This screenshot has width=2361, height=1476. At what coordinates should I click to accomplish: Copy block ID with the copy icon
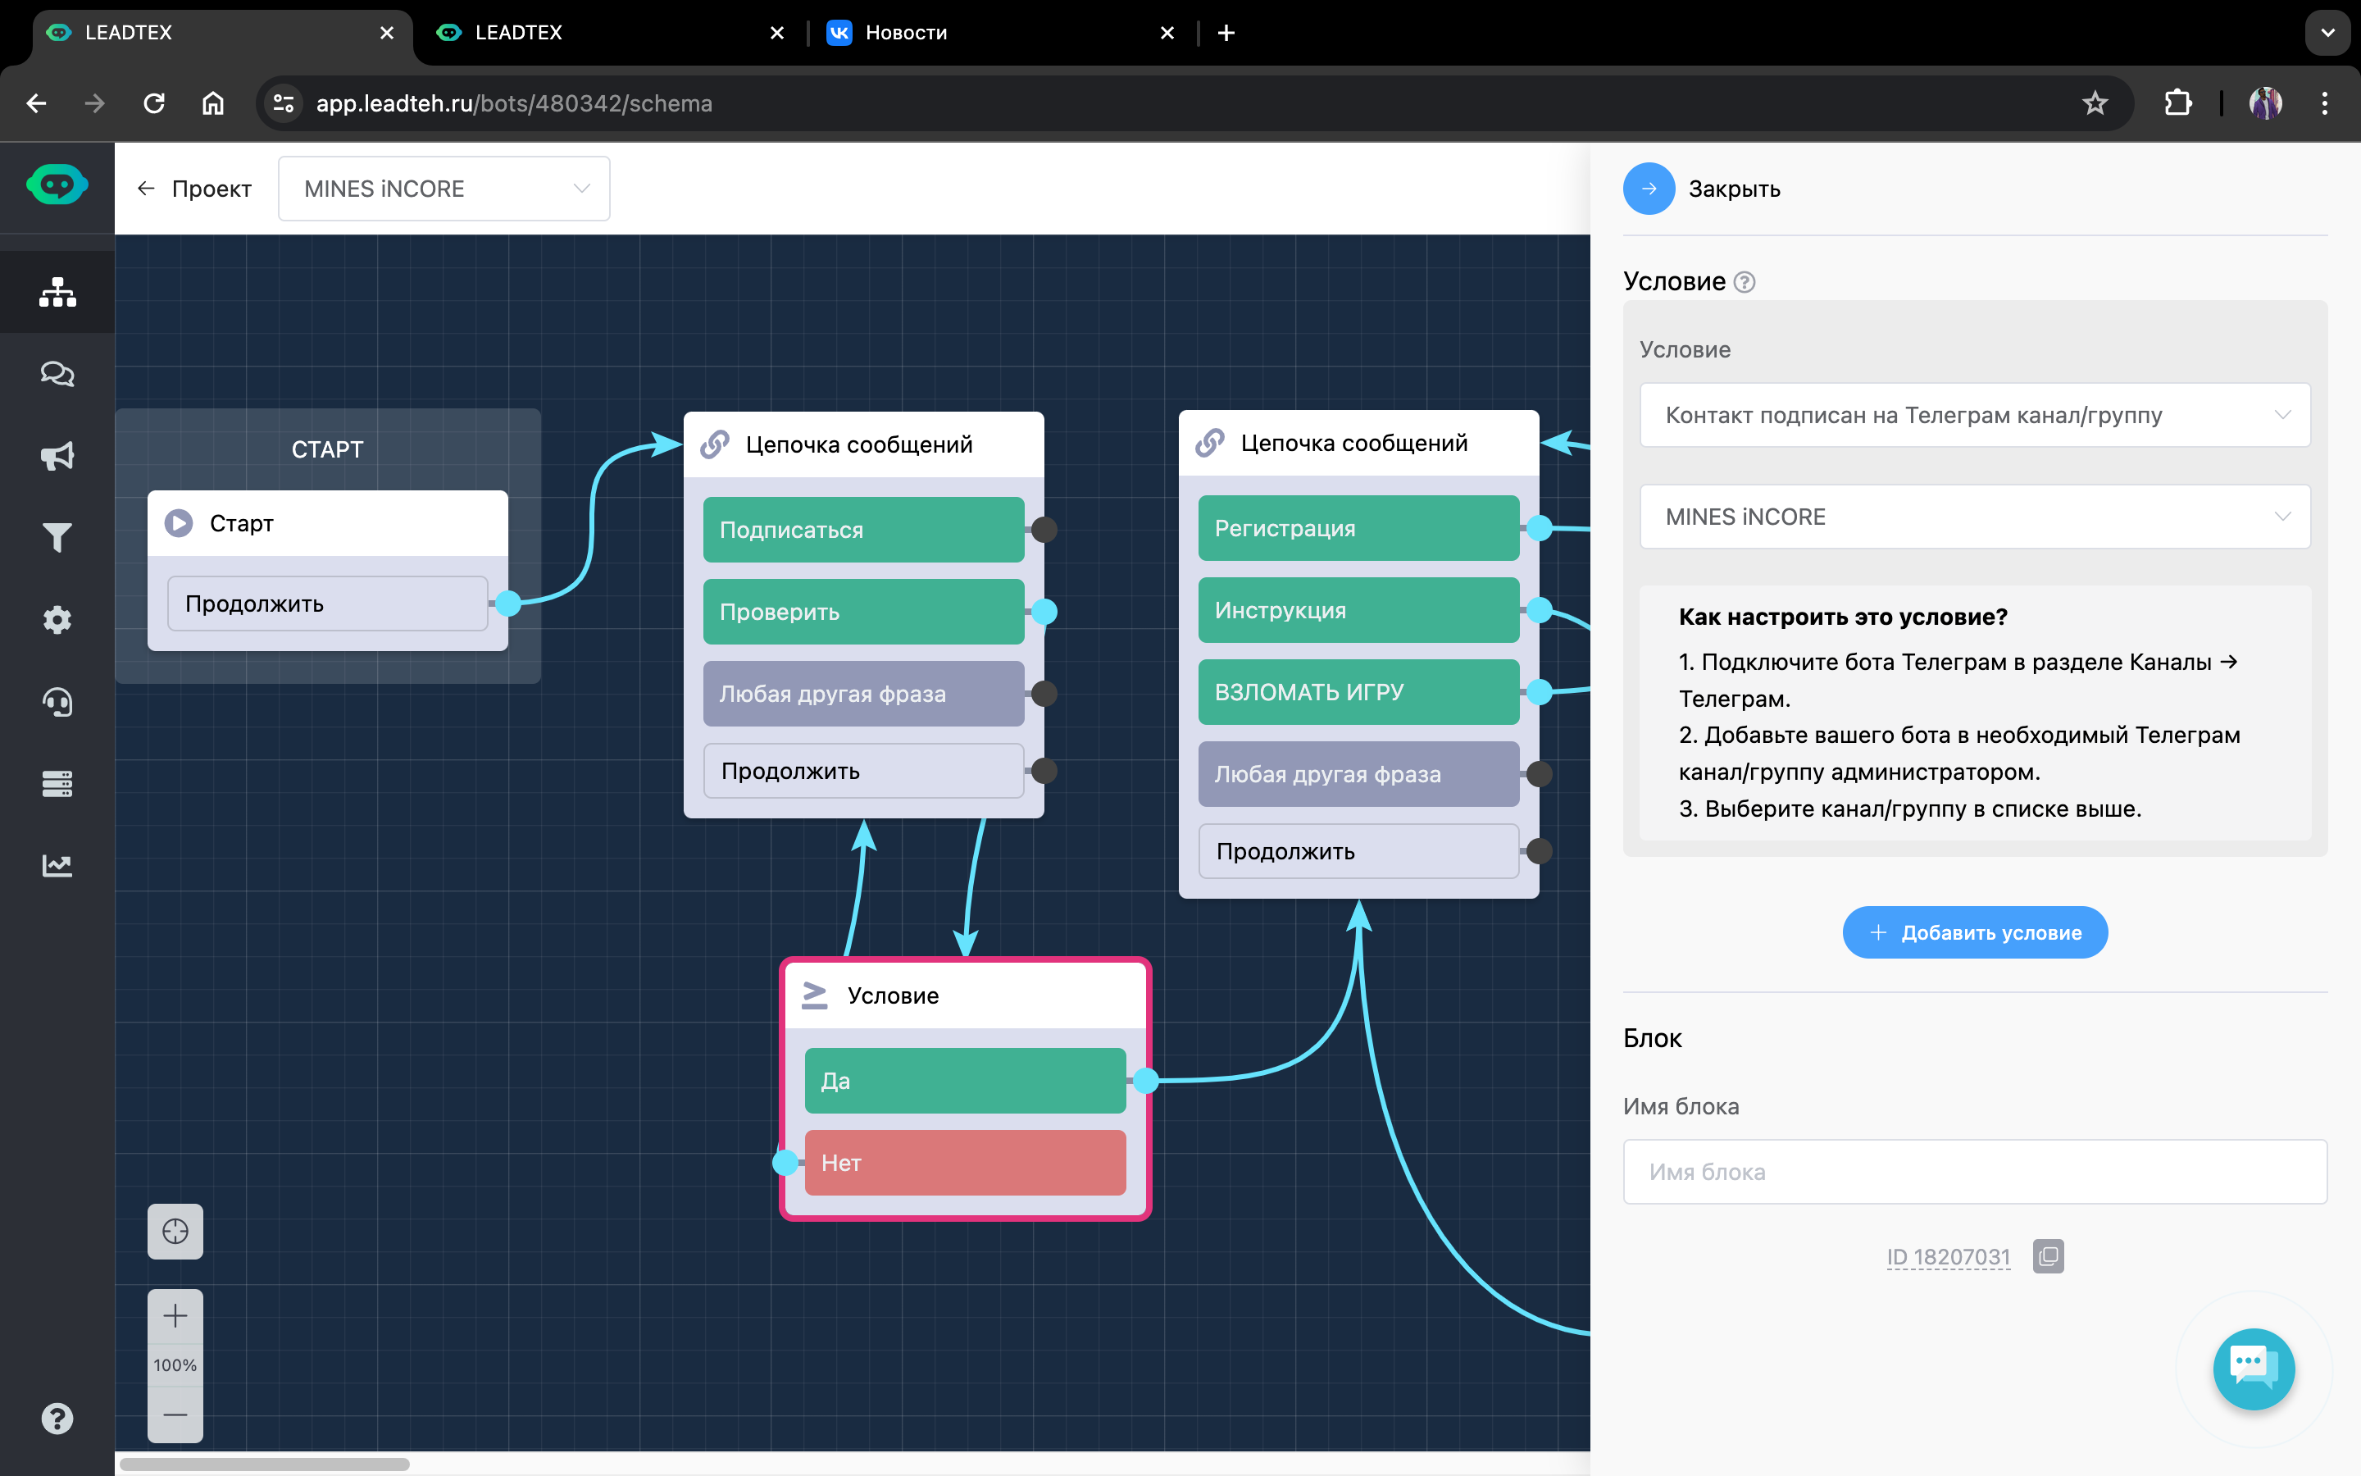(x=2048, y=1256)
